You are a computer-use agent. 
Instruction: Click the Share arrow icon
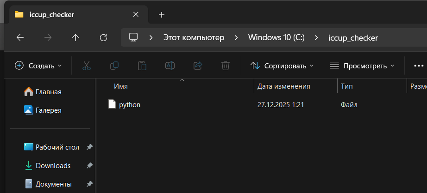click(x=198, y=66)
